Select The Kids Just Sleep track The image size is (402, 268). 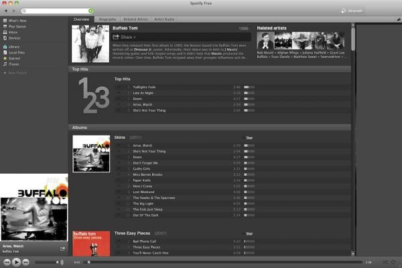pos(147,209)
